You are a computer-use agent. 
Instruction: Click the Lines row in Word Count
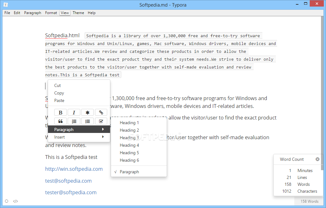pyautogui.click(x=298, y=178)
